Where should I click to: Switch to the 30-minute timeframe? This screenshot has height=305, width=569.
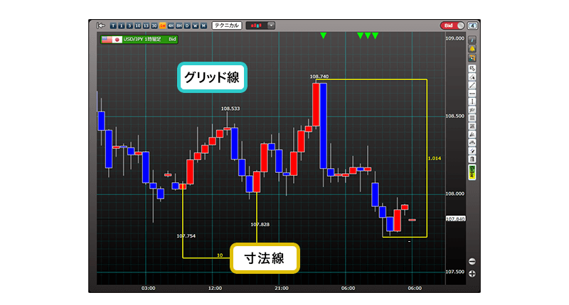coord(154,26)
